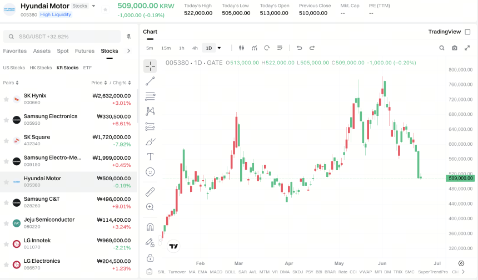Open chart settings gear near Jul
Viewport: 478px width, 280px height.
[x=461, y=263]
